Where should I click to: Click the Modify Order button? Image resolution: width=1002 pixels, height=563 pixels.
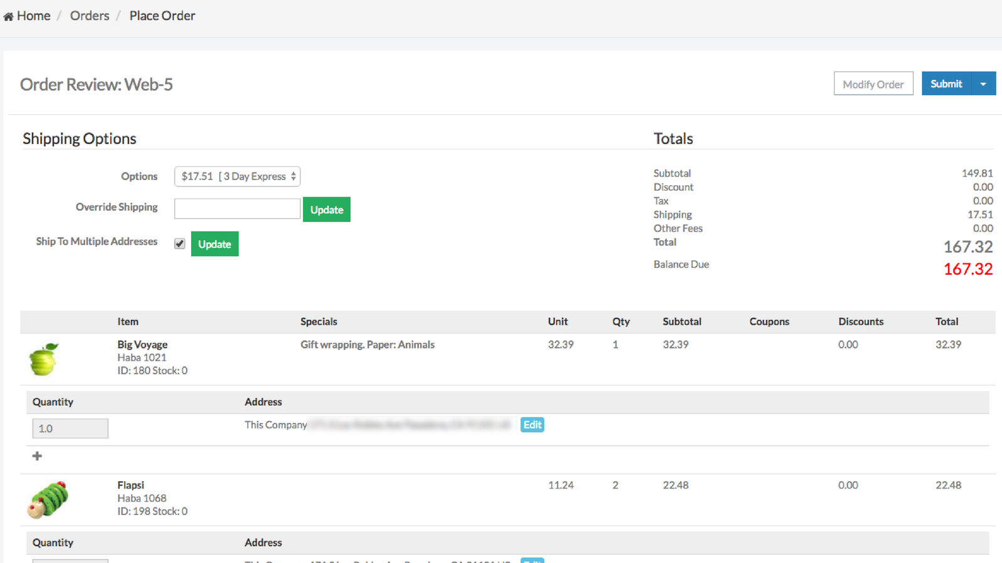click(x=874, y=84)
